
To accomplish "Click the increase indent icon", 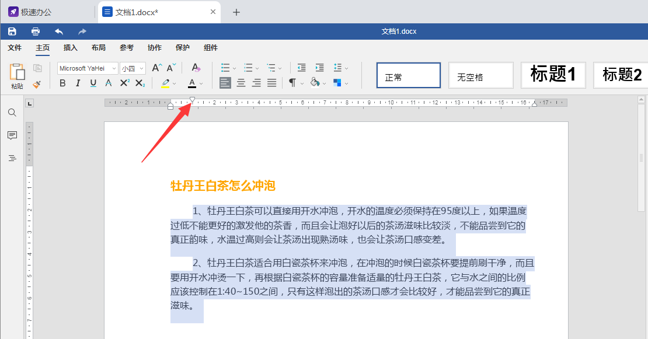I will [x=319, y=68].
